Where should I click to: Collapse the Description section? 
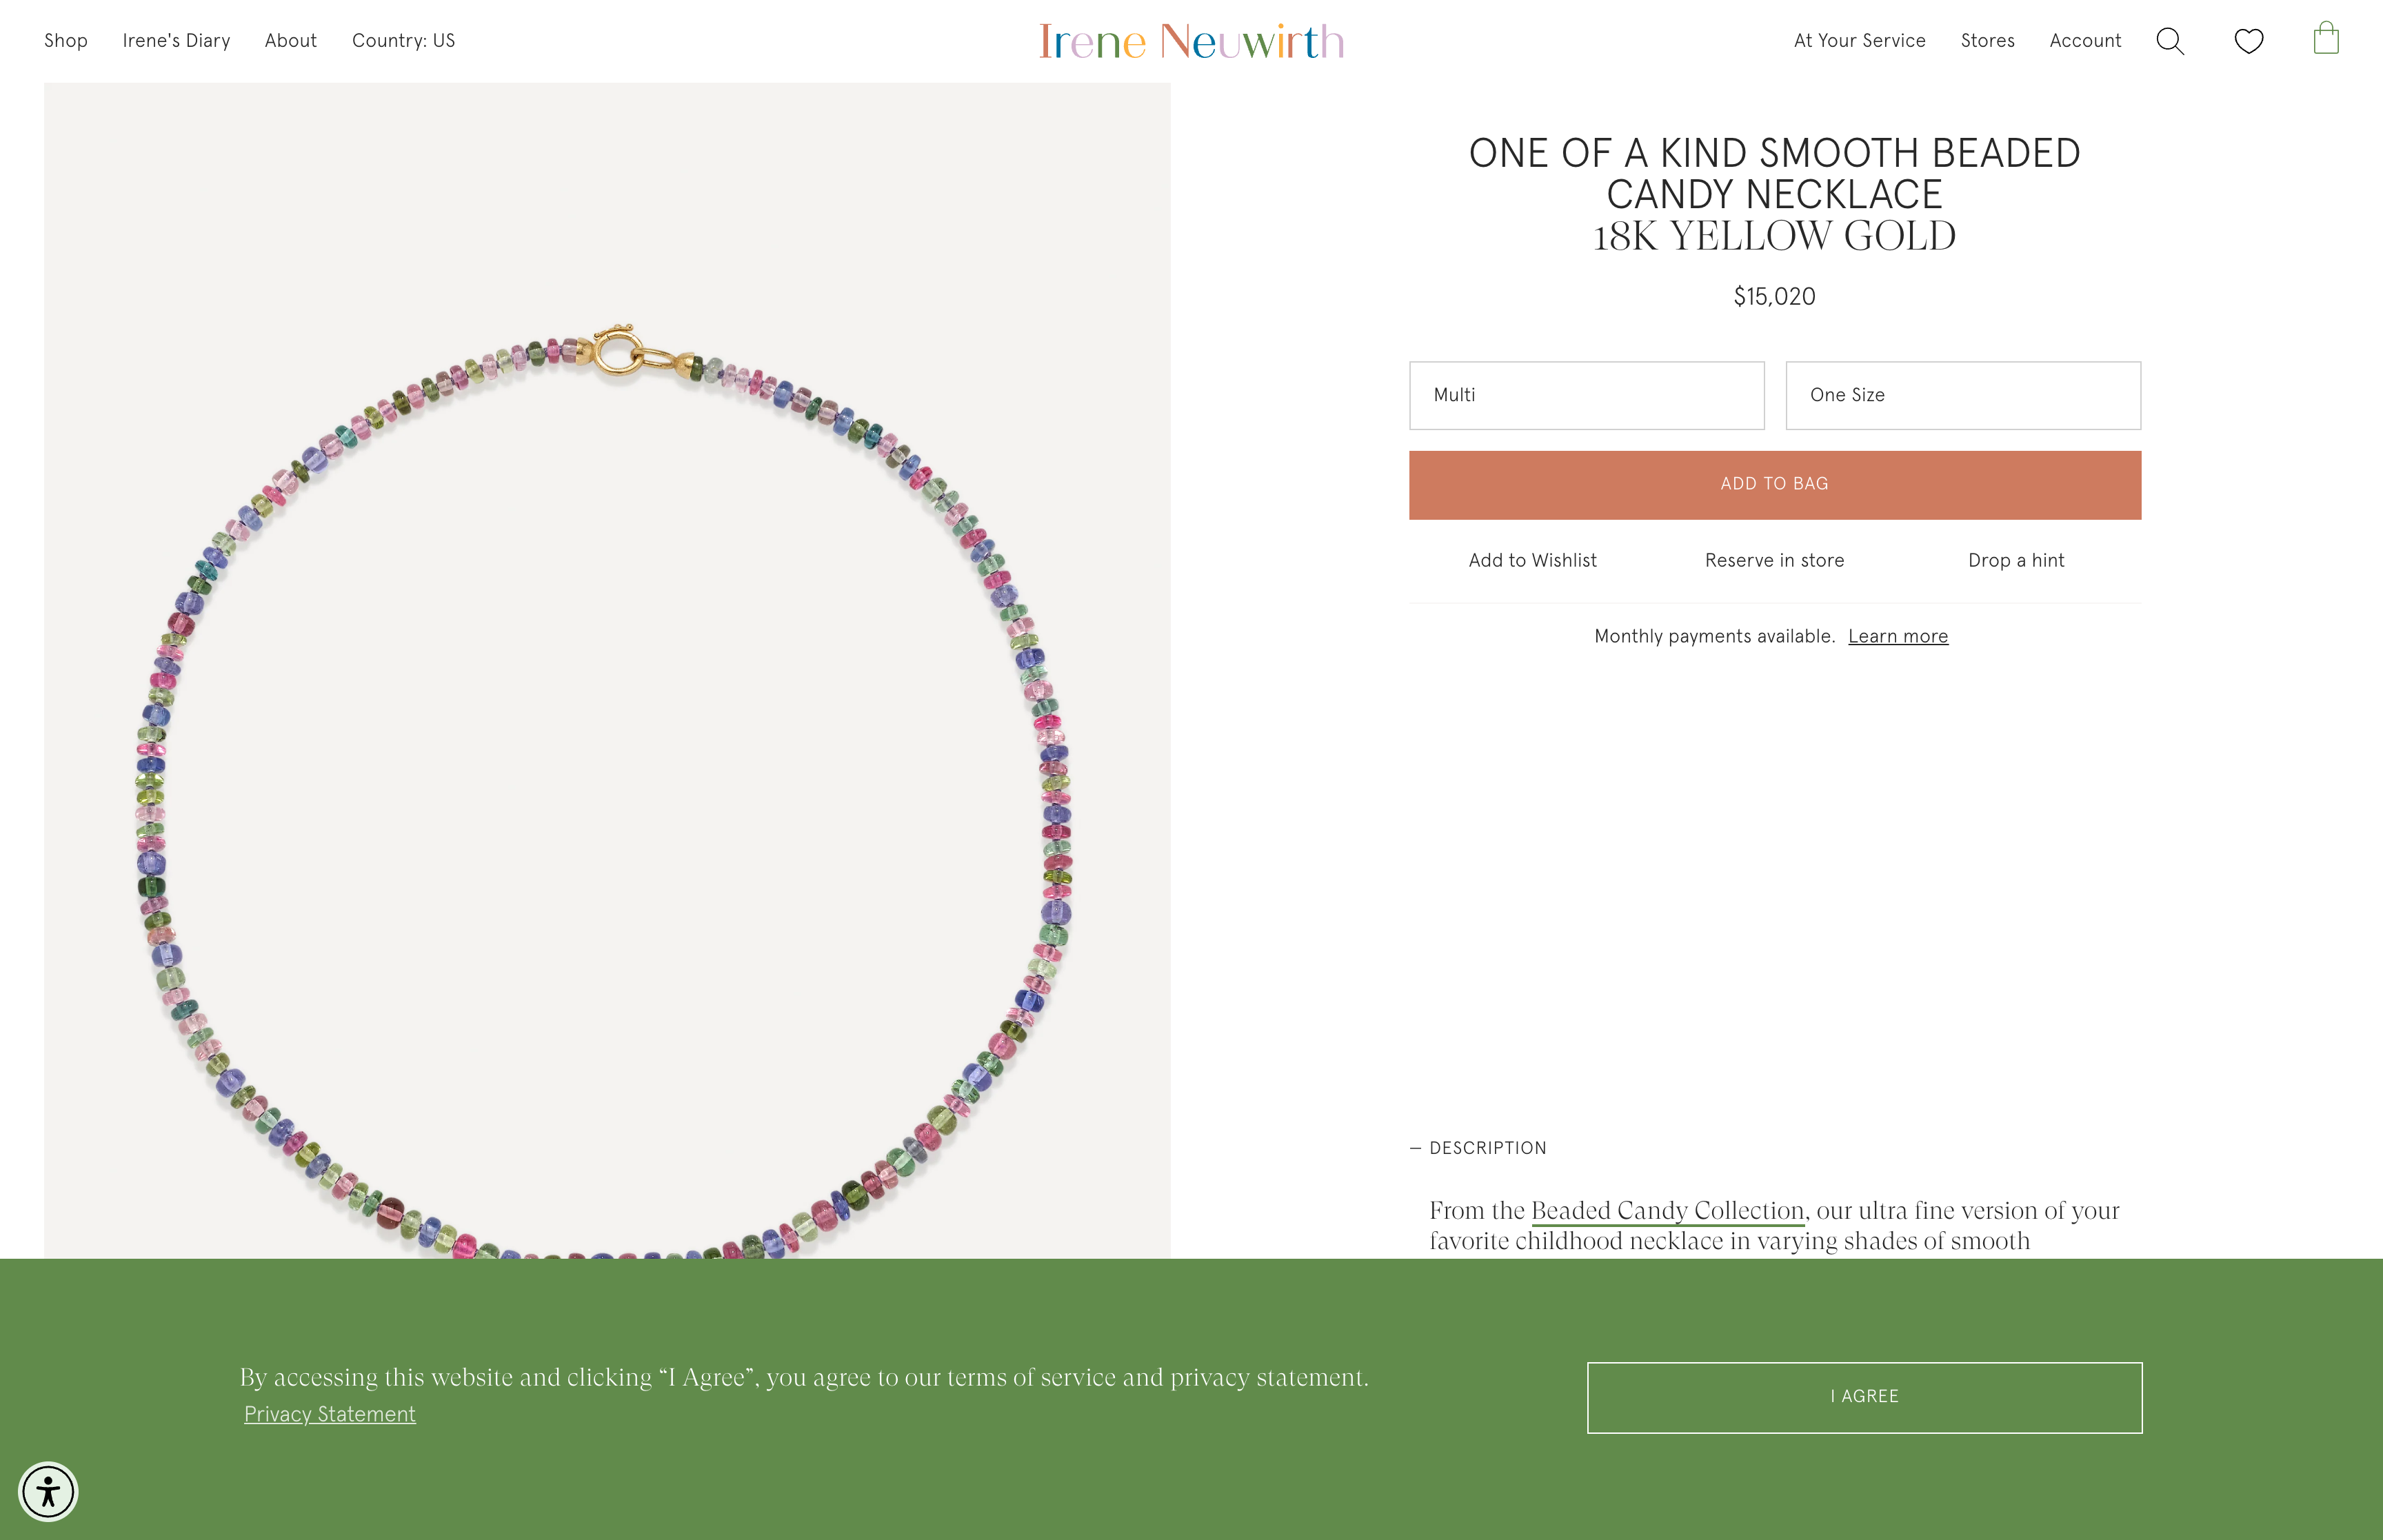point(1478,1148)
